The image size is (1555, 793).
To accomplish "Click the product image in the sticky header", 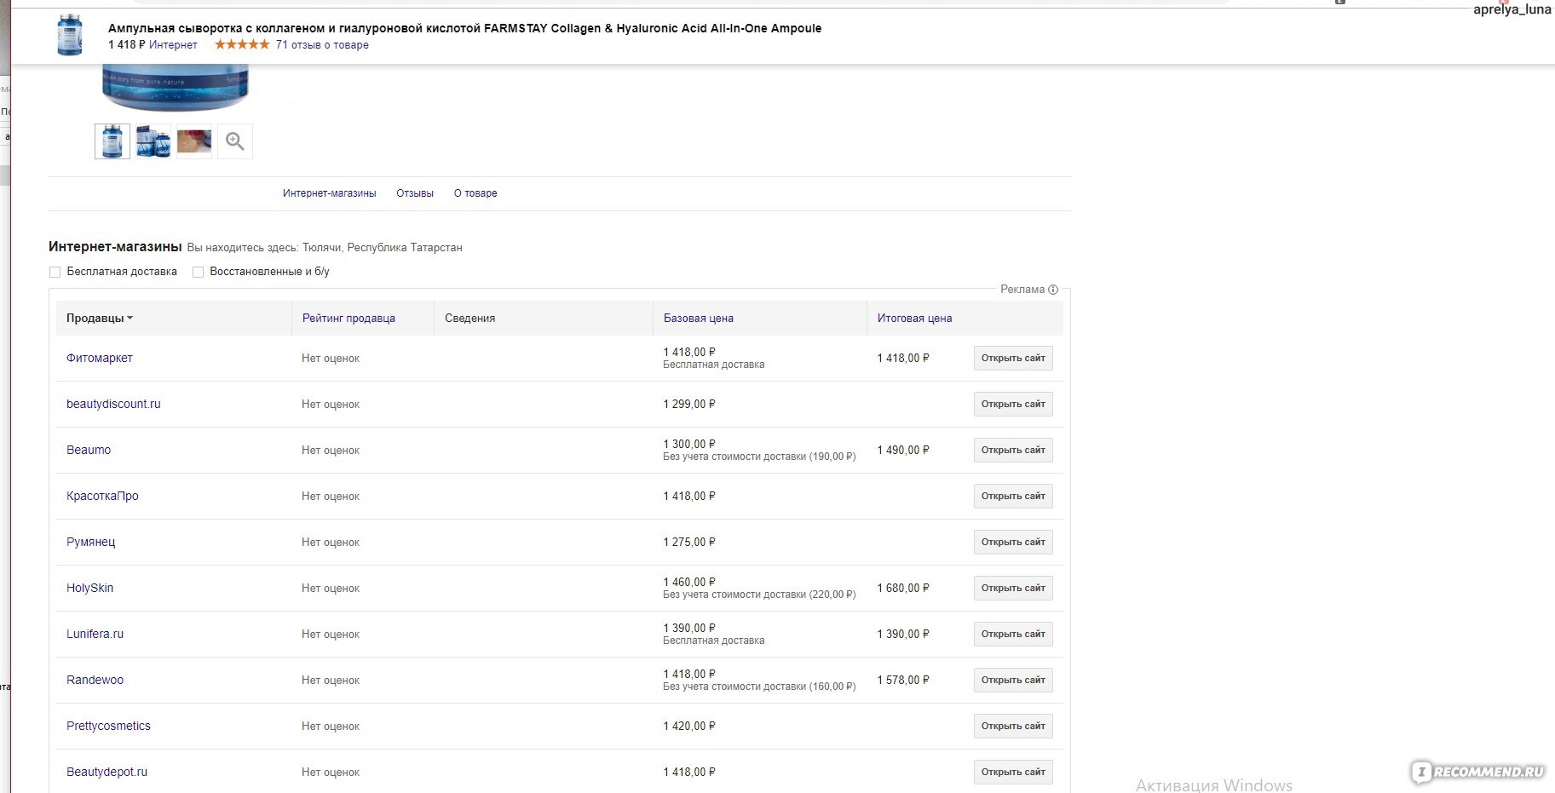I will pos(70,36).
